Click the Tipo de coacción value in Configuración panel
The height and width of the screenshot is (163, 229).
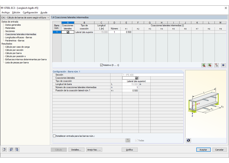(136, 81)
